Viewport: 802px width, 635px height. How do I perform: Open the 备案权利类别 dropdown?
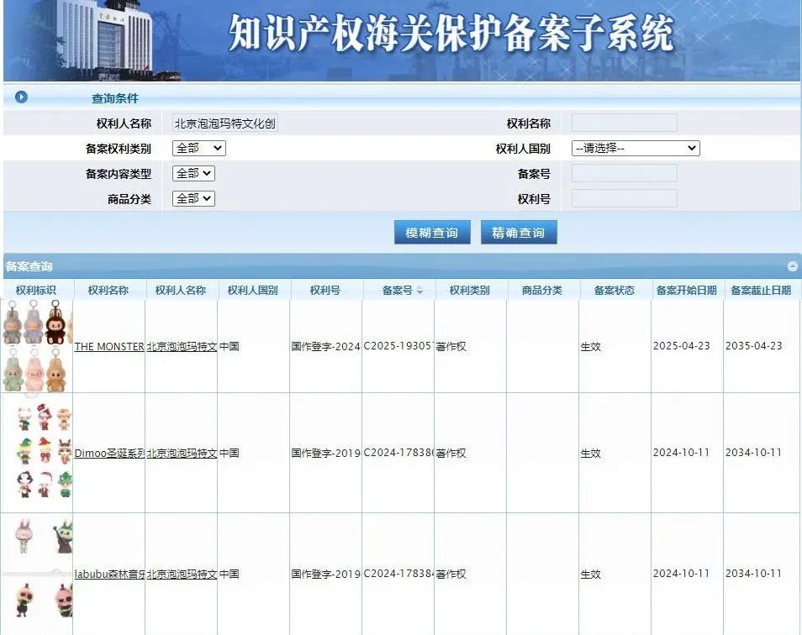coord(199,148)
